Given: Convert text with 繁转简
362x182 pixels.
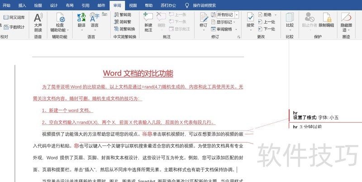Looking at the screenshot, I should [123, 15].
